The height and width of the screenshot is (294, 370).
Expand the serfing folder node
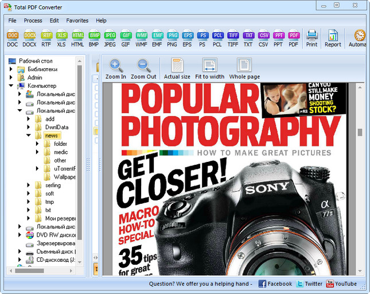click(29, 185)
